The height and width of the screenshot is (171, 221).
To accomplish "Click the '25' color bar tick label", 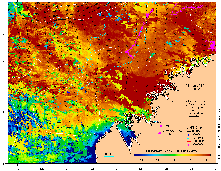I will tap(141, 160).
